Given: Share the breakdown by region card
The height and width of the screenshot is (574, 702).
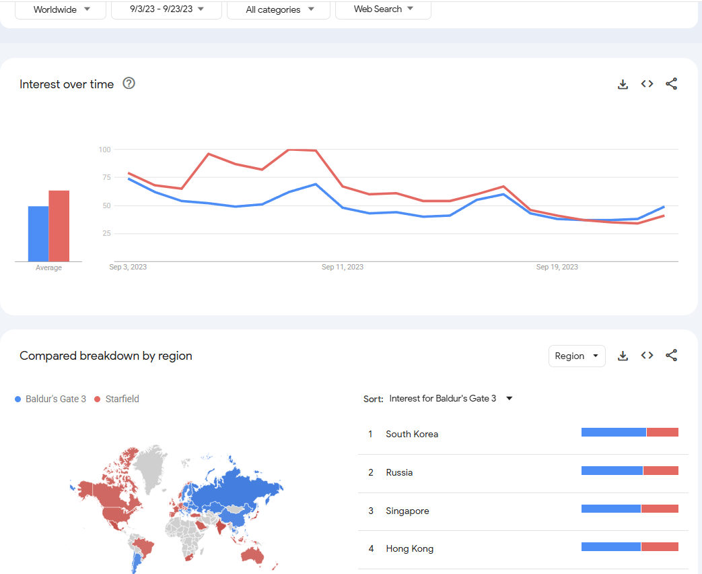Looking at the screenshot, I should pyautogui.click(x=671, y=356).
